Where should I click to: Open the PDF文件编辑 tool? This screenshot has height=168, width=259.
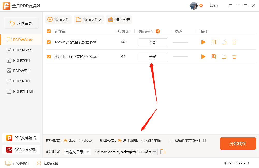pos(21,138)
